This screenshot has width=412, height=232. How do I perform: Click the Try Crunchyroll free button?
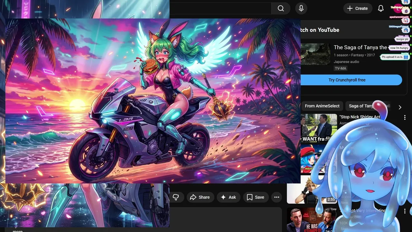coord(351,80)
